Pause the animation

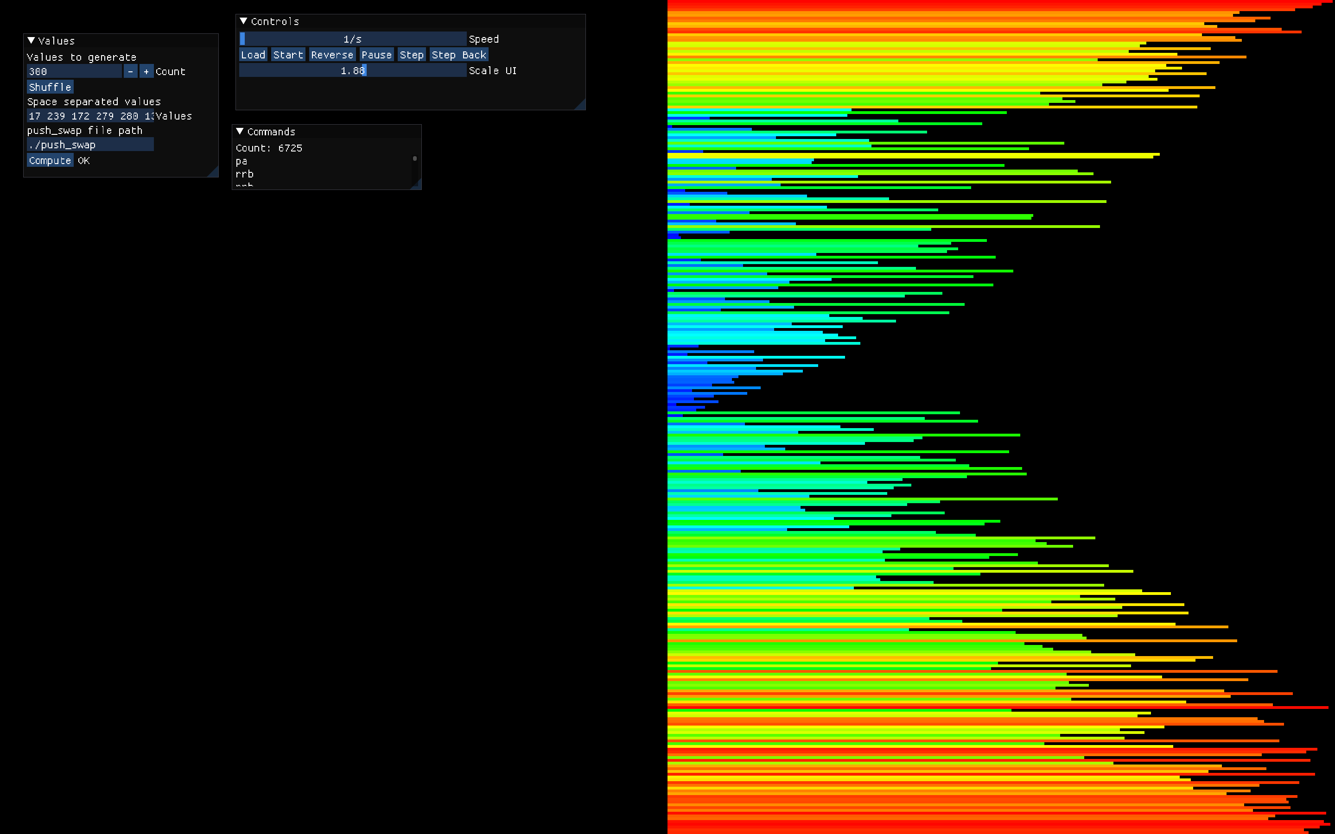click(376, 55)
